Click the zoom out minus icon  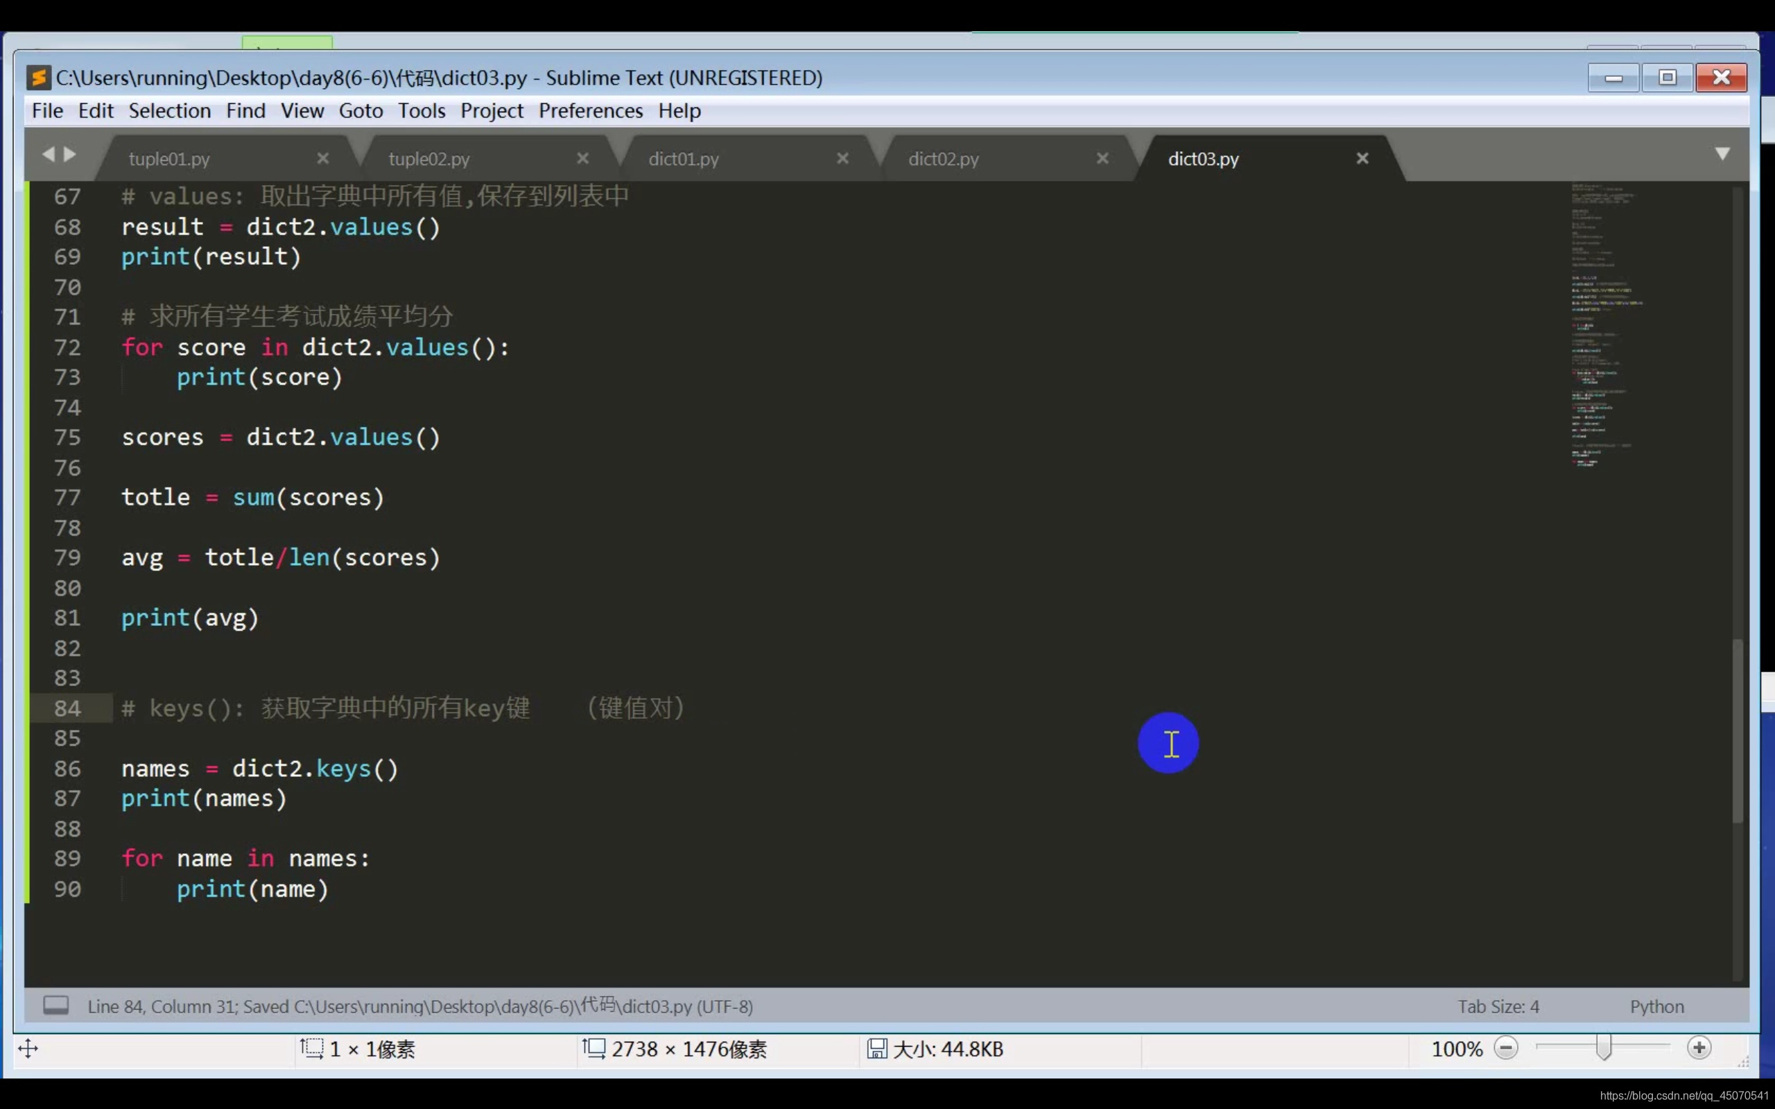click(x=1506, y=1048)
